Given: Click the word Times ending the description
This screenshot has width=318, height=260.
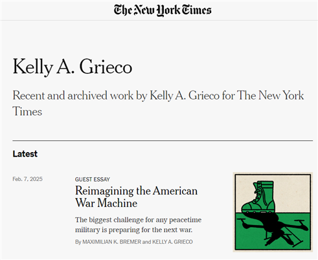Looking at the screenshot, I should pyautogui.click(x=27, y=112).
